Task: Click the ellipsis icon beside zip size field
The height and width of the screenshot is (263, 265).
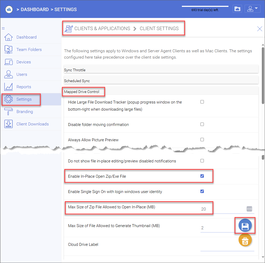Action: click(x=249, y=209)
